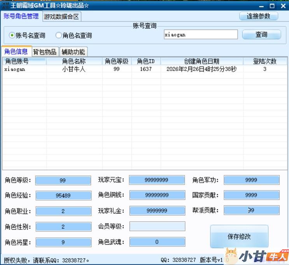Click the 创建角色日期 column header
The image size is (289, 265).
[201, 61]
